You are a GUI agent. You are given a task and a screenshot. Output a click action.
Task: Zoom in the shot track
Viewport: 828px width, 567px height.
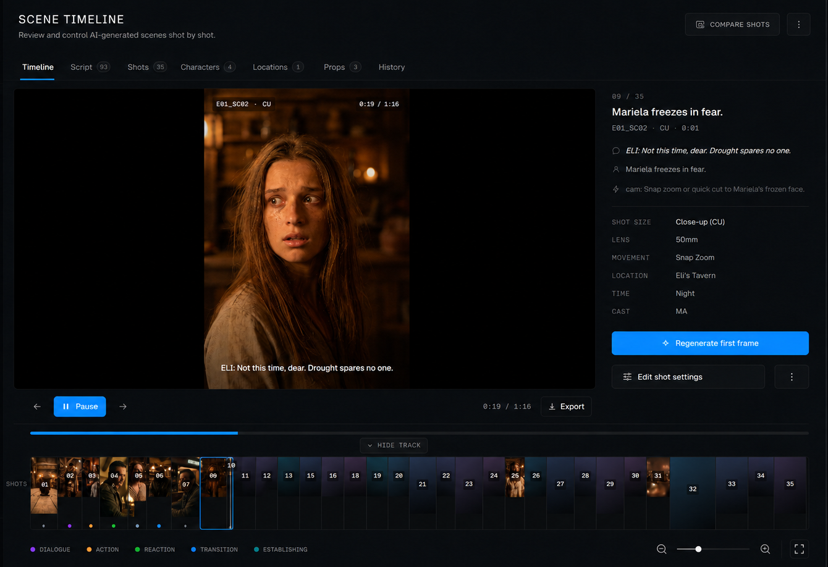pyautogui.click(x=765, y=549)
